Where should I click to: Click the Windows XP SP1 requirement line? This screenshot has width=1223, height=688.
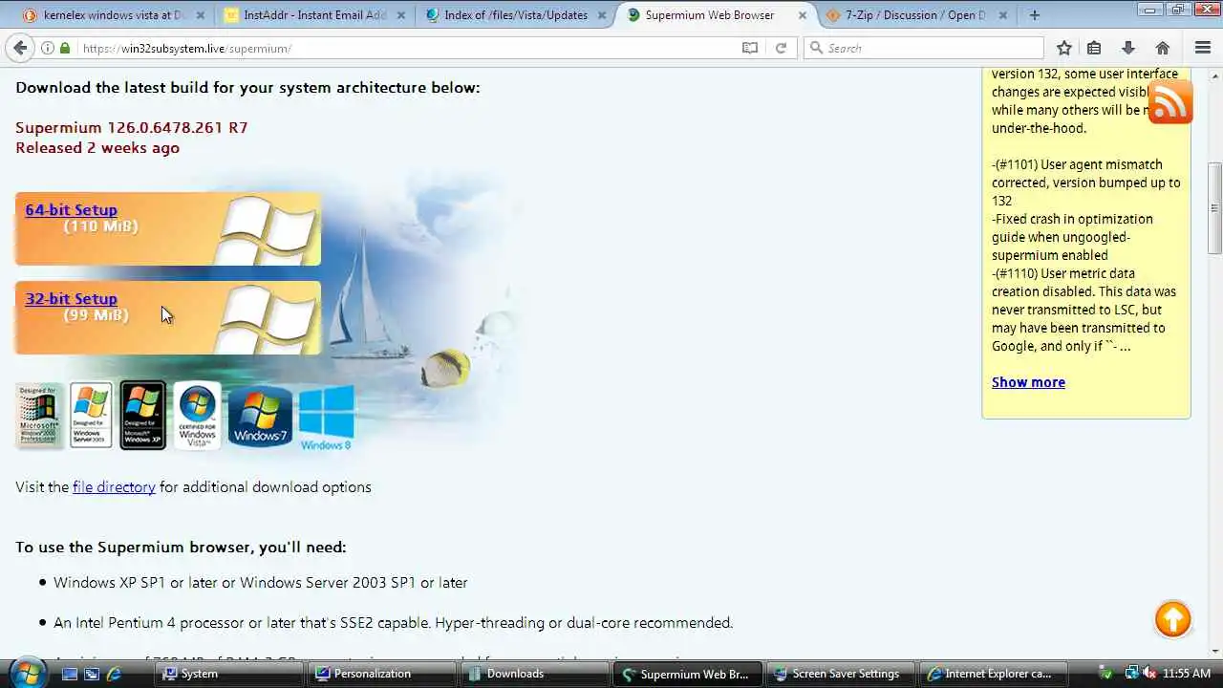[261, 583]
